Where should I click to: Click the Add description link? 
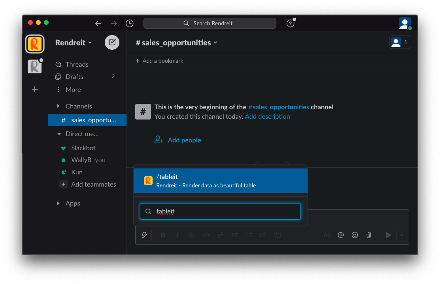pos(267,116)
